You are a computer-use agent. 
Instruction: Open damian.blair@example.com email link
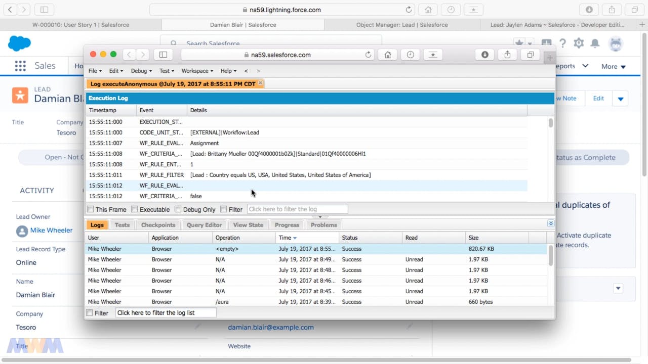(x=271, y=327)
